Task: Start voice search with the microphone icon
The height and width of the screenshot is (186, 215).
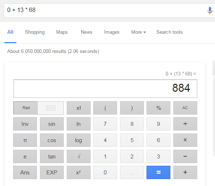Action: [x=210, y=11]
